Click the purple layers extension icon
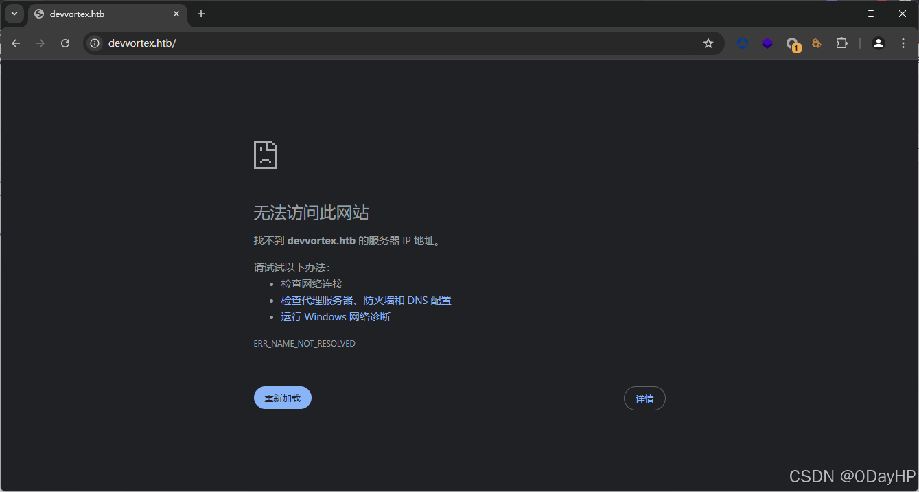The image size is (919, 492). pos(767,43)
